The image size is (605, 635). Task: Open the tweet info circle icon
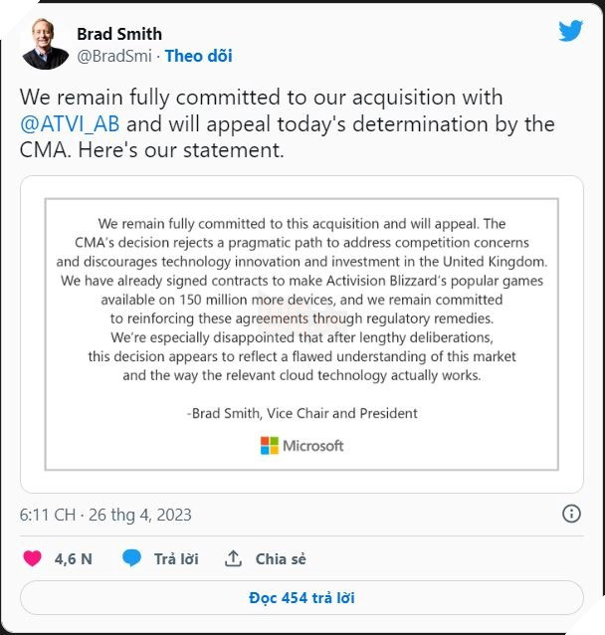pyautogui.click(x=571, y=514)
